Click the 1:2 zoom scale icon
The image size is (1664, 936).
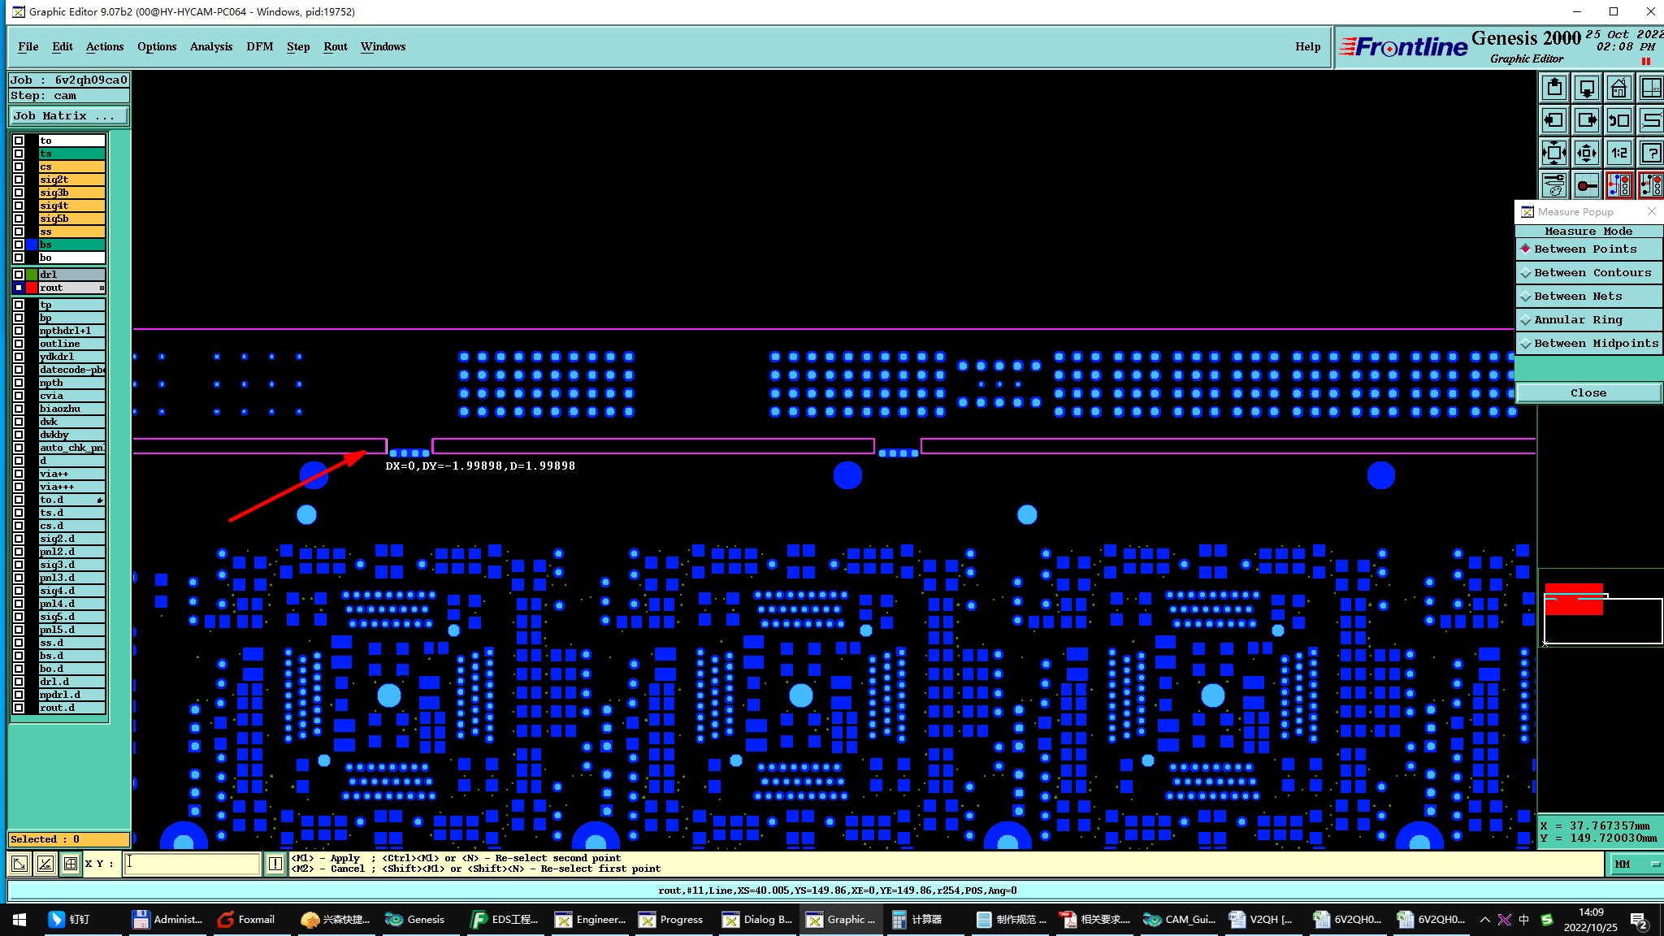point(1618,153)
